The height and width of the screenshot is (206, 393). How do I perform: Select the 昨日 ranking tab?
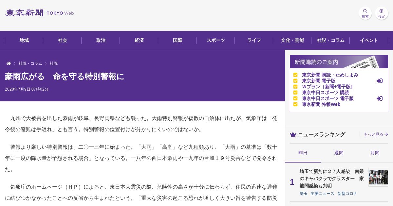click(x=303, y=153)
